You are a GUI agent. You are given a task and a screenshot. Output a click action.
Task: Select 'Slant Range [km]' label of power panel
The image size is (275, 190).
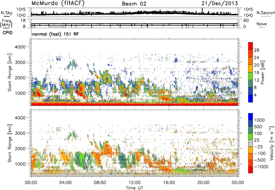(x=10, y=72)
